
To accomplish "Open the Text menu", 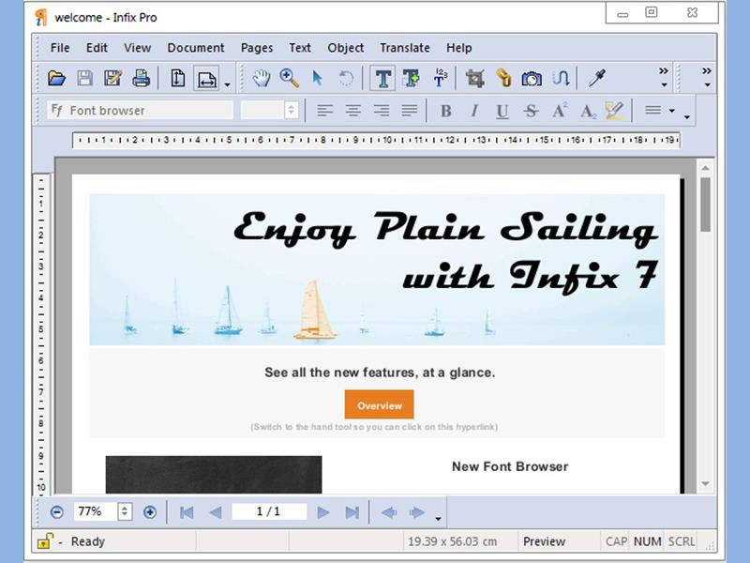I will 300,48.
